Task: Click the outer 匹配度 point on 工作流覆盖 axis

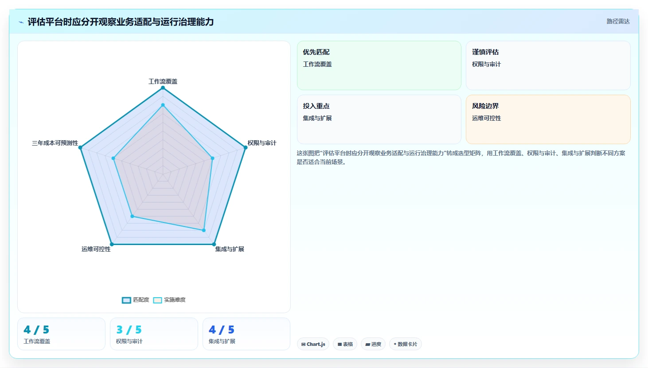Action: click(x=163, y=88)
